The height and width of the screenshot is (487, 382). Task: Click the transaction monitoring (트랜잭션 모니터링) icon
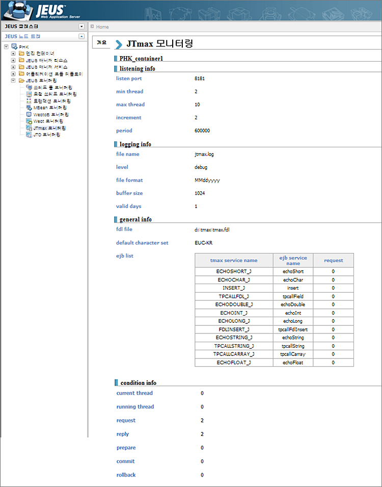[x=29, y=101]
